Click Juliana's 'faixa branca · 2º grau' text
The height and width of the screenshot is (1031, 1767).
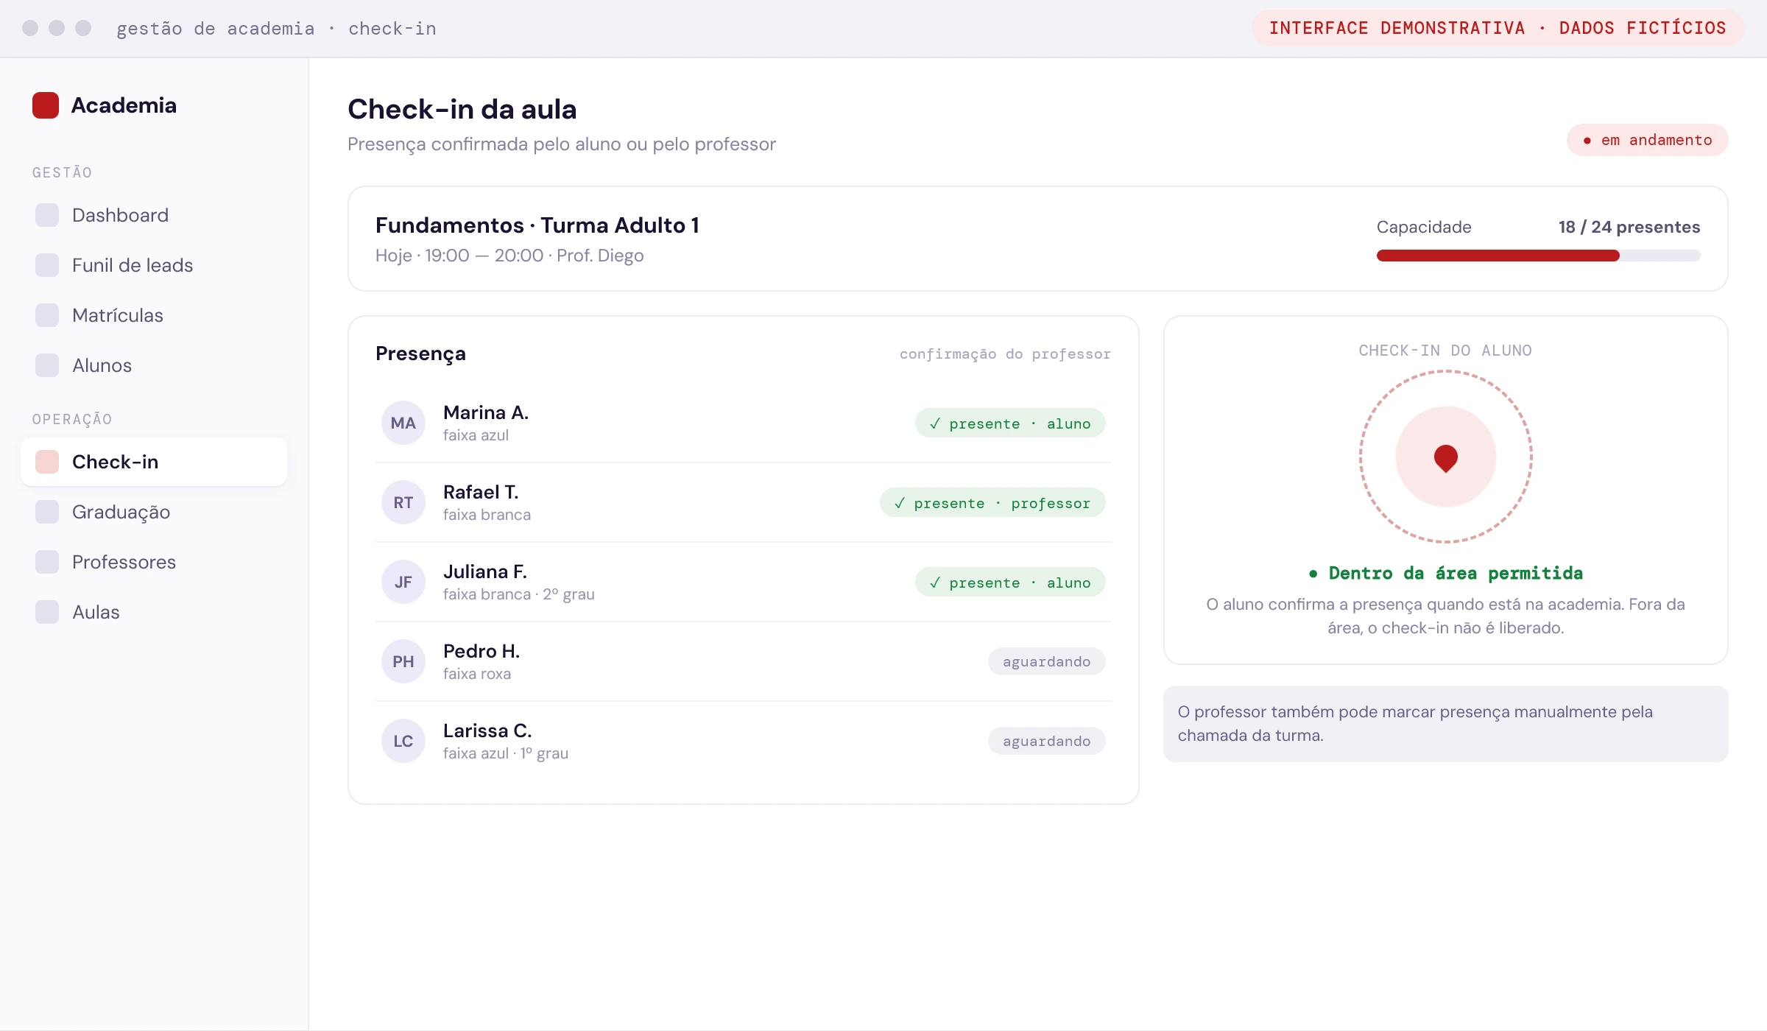coord(519,594)
